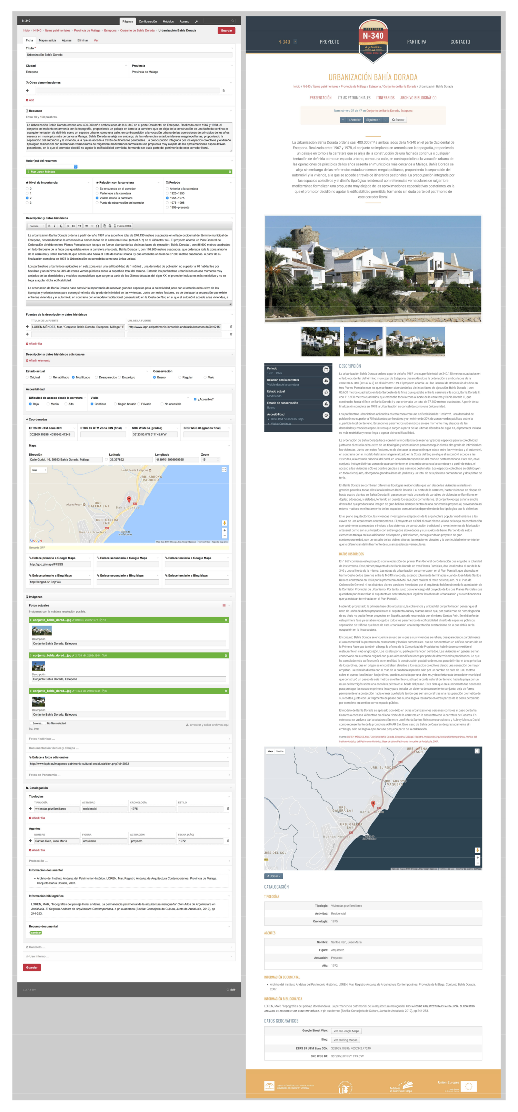Insert special character with the Omega icon
Image resolution: width=518 pixels, height=1112 pixels.
(98, 226)
